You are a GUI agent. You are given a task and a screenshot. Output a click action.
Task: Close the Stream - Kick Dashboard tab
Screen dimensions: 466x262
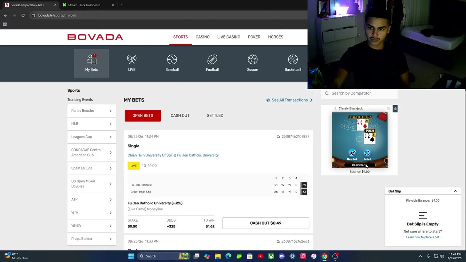click(x=113, y=5)
